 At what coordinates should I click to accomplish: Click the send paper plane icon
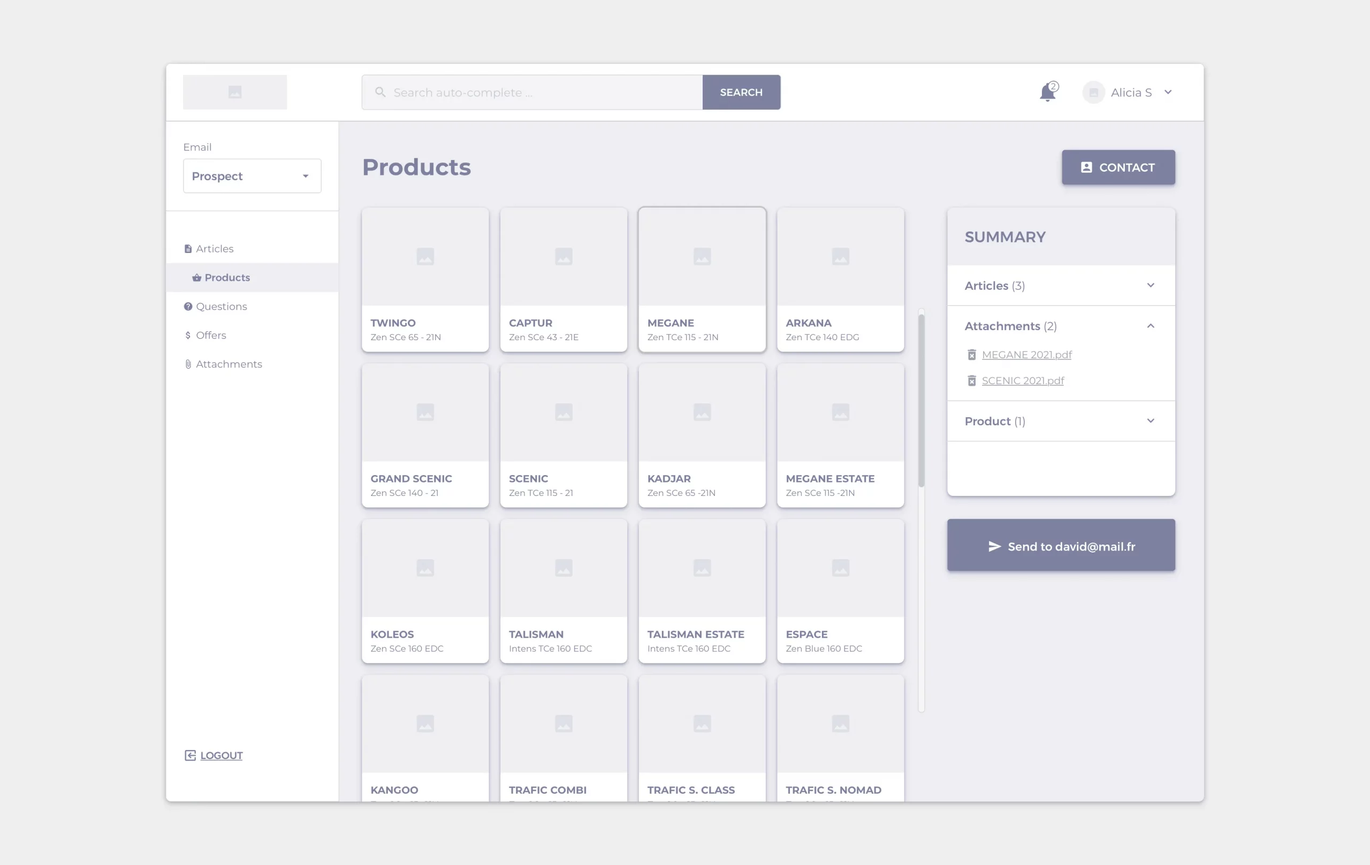click(x=994, y=547)
